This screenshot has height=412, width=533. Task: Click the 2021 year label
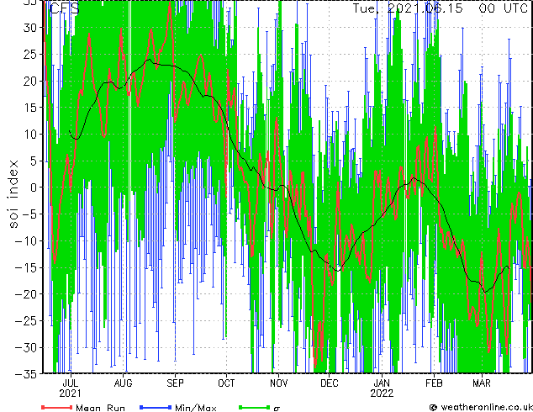pos(70,394)
